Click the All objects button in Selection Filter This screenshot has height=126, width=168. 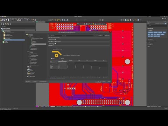pyautogui.click(x=150, y=30)
